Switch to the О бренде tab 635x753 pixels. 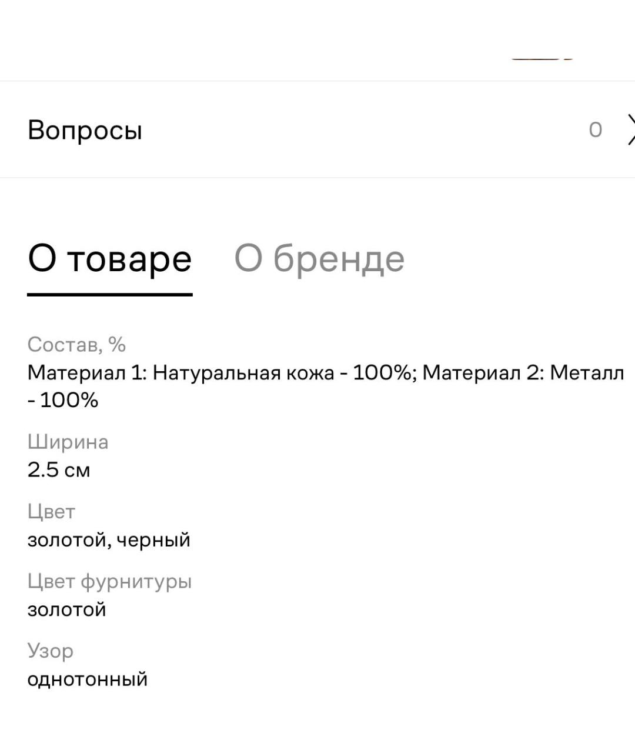click(319, 259)
